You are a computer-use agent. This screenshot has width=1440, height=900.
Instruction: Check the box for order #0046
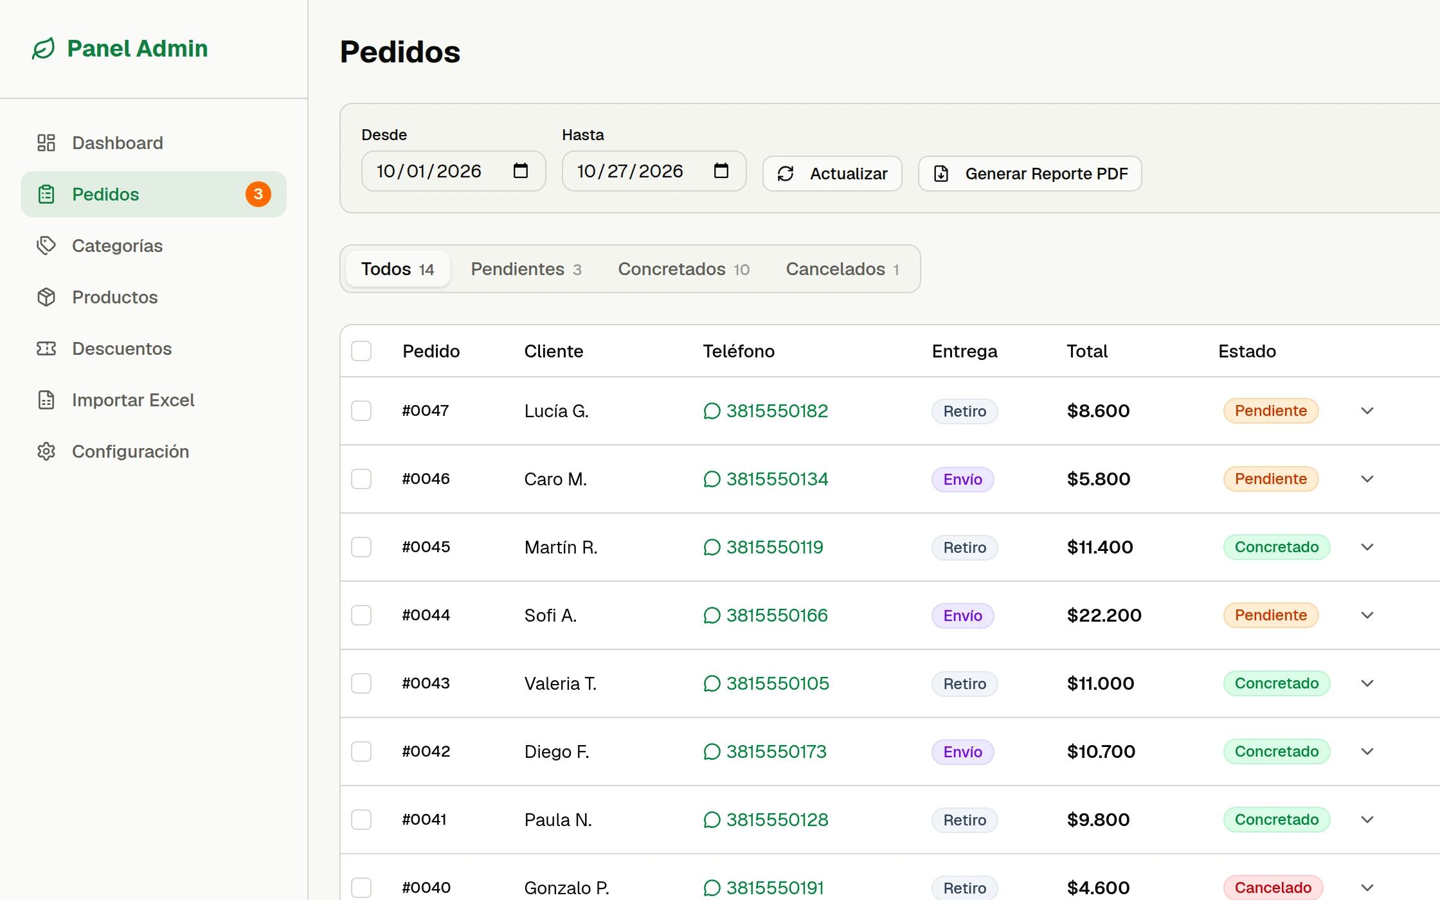361,479
